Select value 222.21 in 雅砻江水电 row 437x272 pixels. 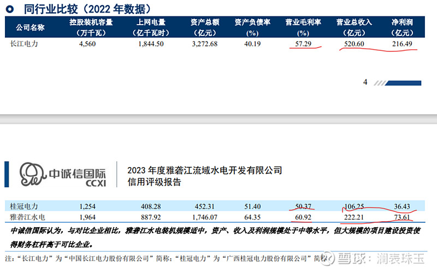(354, 217)
